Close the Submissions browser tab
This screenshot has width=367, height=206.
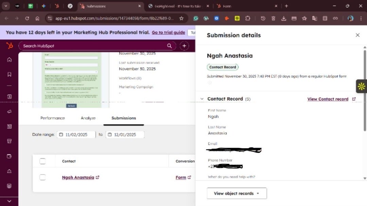pos(140,6)
